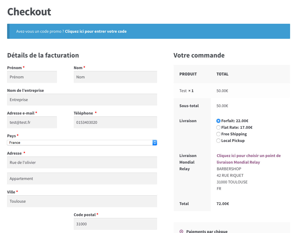The height and width of the screenshot is (233, 298).
Task: Click the blue promo code banner
Action: 148,31
